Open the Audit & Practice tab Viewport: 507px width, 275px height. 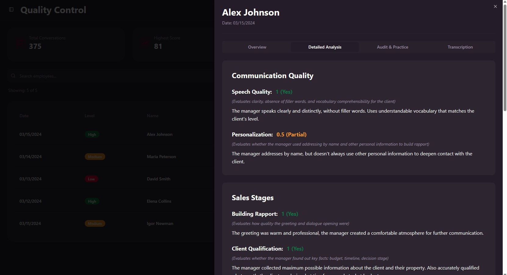[393, 47]
